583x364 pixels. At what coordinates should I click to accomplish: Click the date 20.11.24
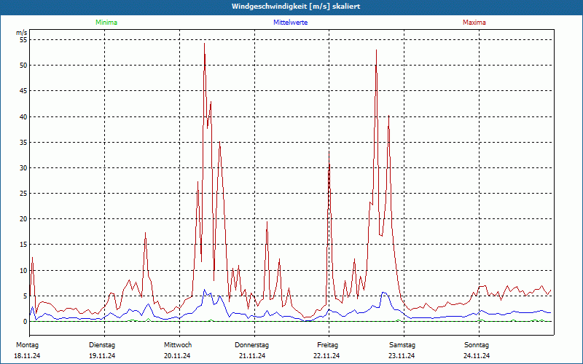[177, 356]
